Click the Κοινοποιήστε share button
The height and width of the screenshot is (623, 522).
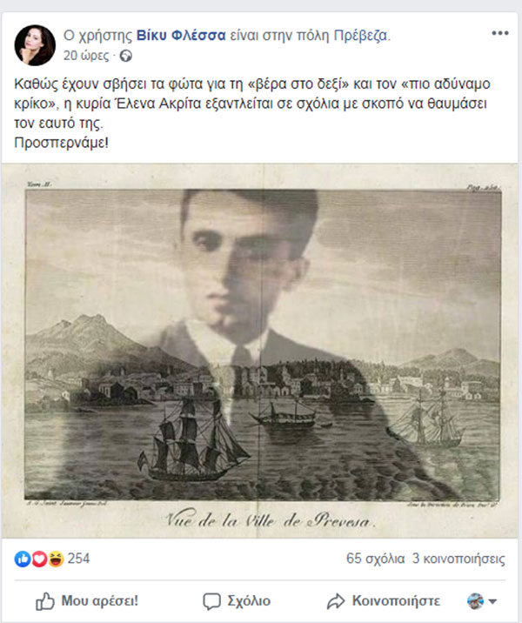pos(384,601)
